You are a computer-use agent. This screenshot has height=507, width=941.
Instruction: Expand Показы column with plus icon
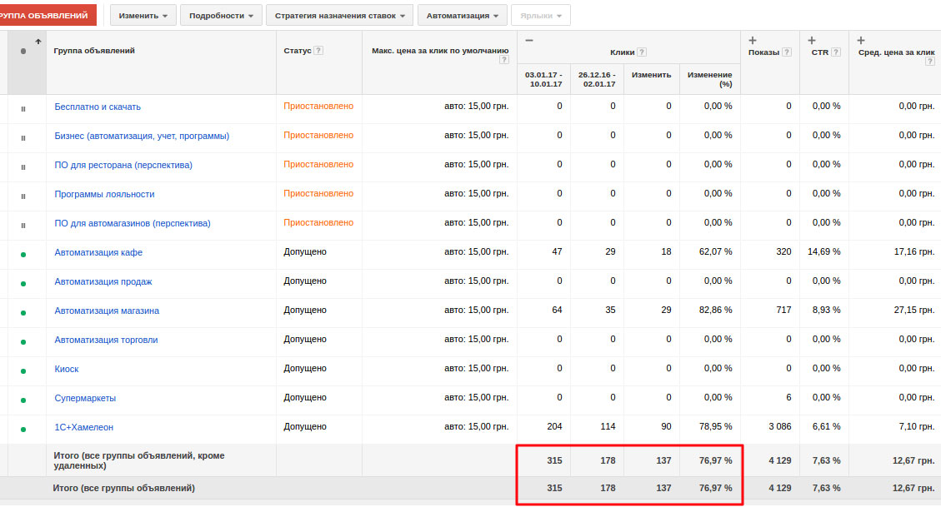[753, 40]
